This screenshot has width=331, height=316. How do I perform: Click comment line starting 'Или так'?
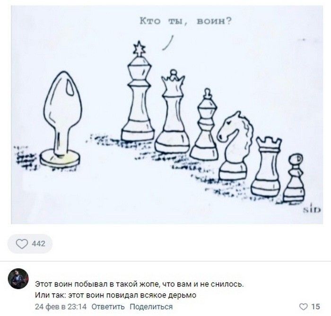tap(116, 295)
